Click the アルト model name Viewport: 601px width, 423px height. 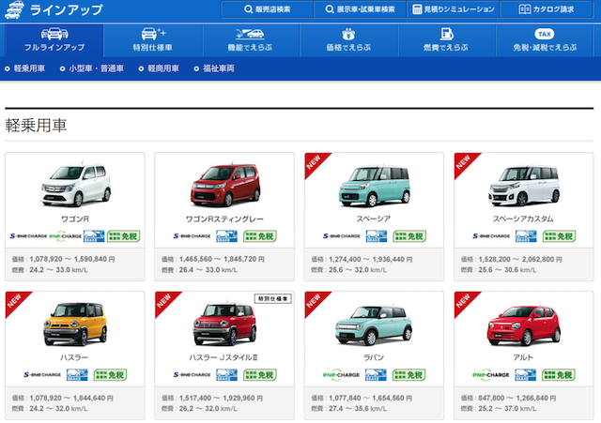tap(523, 357)
